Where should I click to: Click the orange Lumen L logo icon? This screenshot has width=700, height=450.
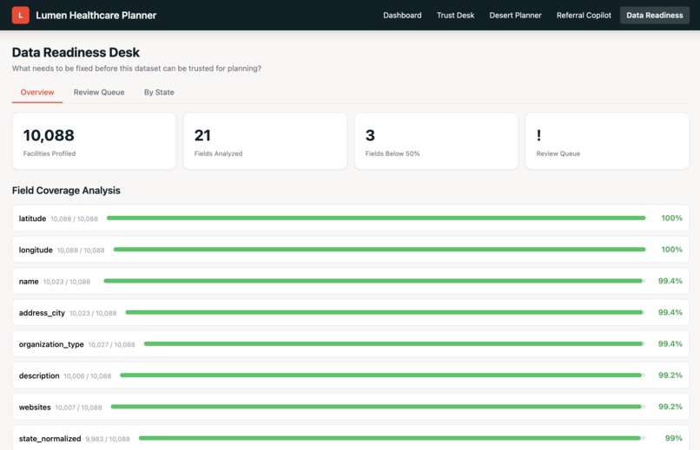[x=21, y=15]
